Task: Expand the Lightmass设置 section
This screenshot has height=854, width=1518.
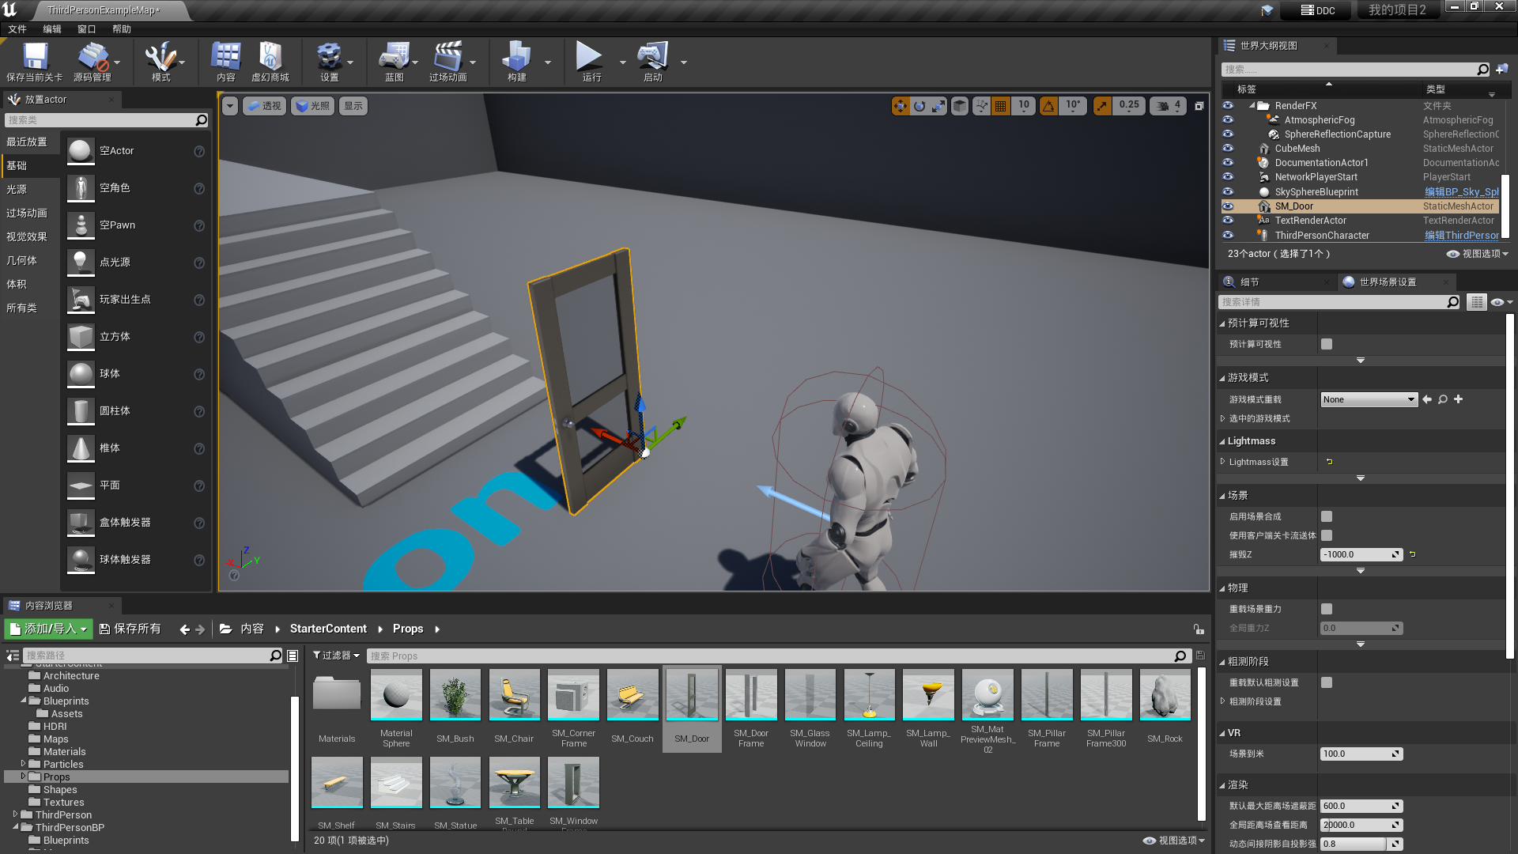Action: pyautogui.click(x=1222, y=462)
